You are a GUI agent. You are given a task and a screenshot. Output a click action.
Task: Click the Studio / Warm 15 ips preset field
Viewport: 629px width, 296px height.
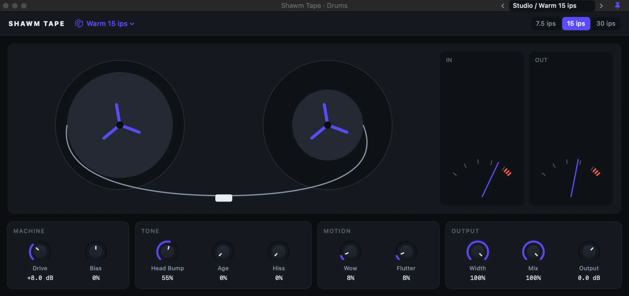[x=552, y=6]
